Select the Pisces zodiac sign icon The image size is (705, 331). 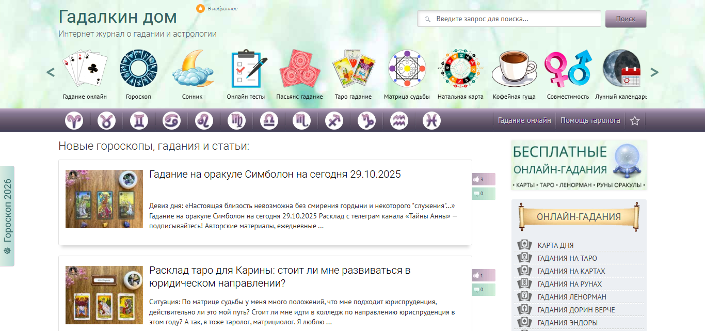click(431, 121)
